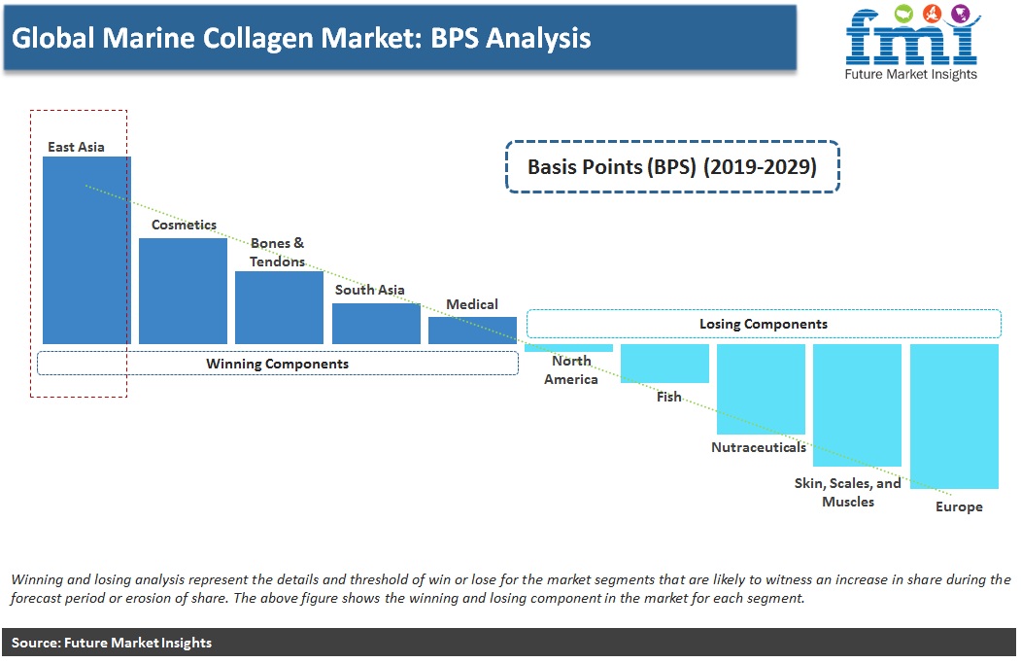Select the Europe losing bar

(954, 417)
